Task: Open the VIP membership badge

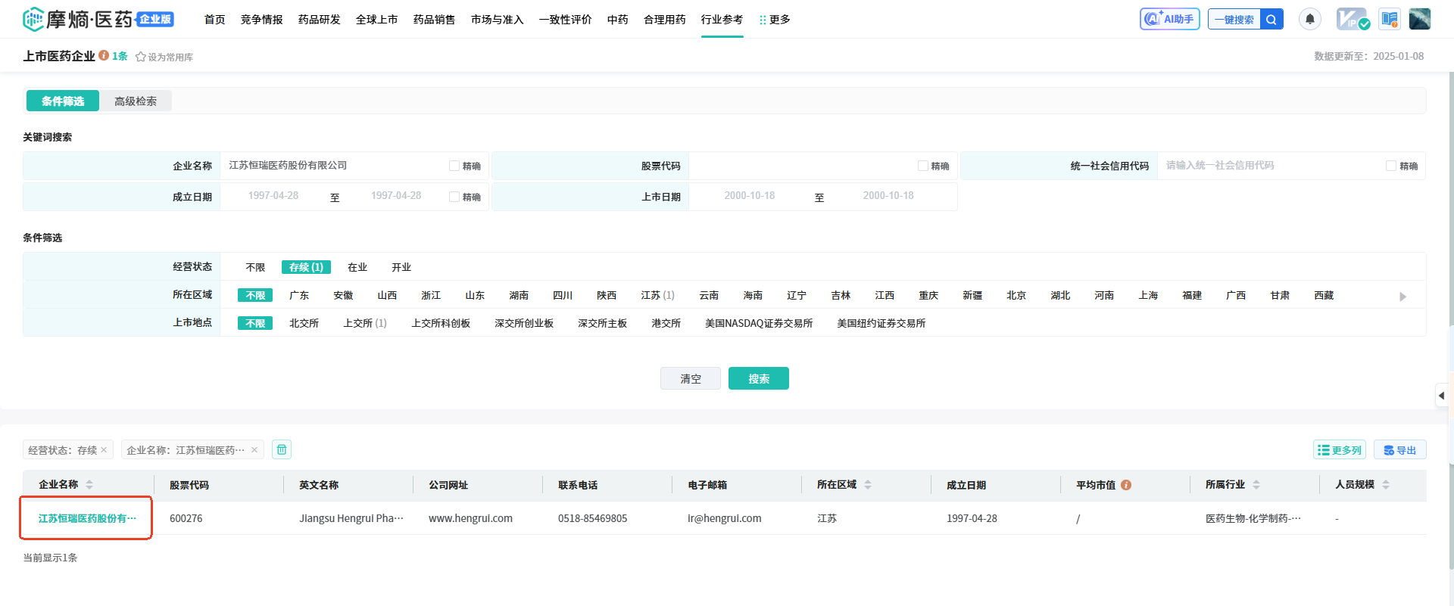Action: tap(1353, 19)
